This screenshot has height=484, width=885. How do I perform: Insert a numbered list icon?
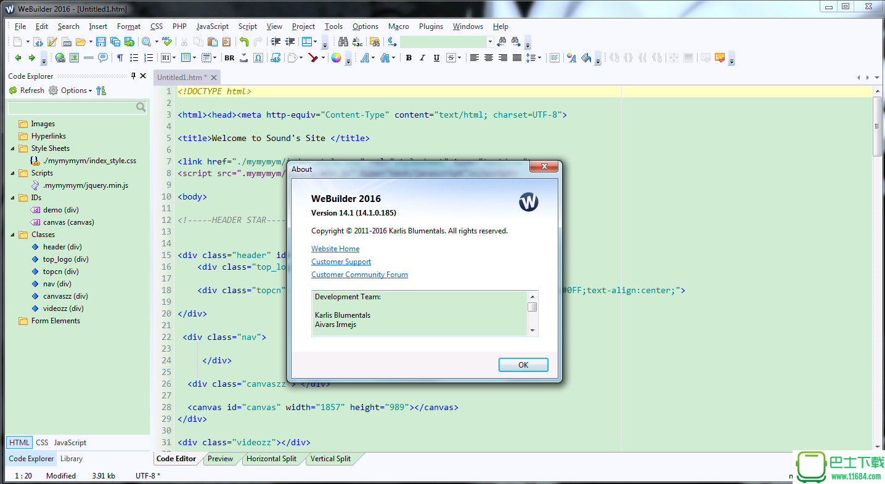click(x=148, y=58)
